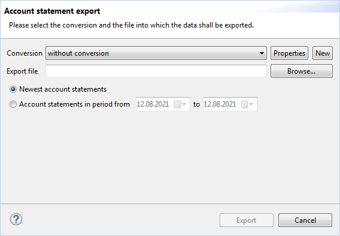The height and width of the screenshot is (236, 340).
Task: Select Account statements in period from option
Action: (x=13, y=104)
